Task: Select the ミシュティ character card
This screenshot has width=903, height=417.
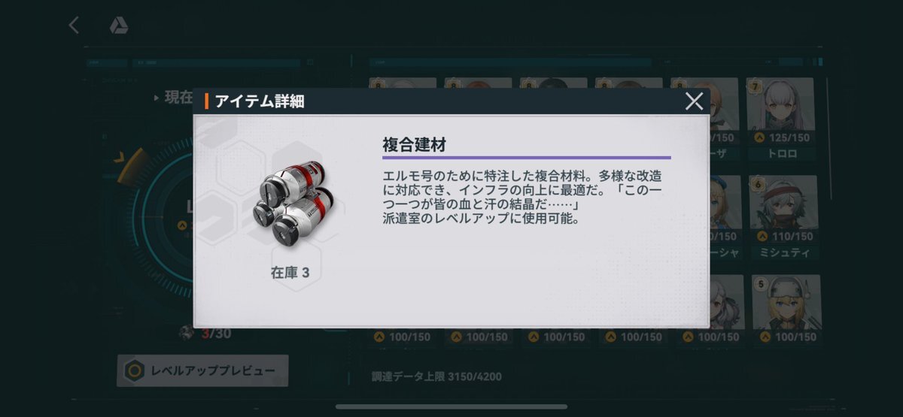Action: click(x=783, y=219)
